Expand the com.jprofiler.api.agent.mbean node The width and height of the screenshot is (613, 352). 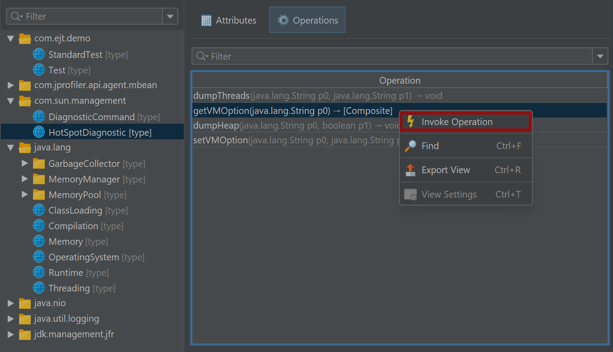pyautogui.click(x=11, y=85)
